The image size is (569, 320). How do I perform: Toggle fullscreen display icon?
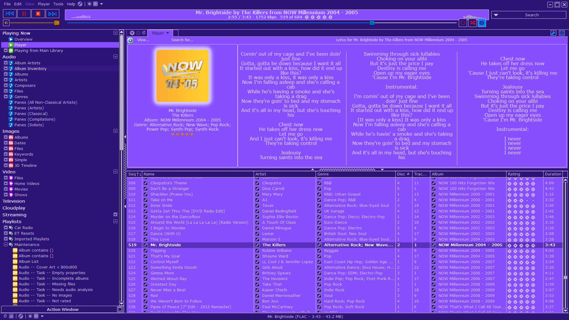point(562,33)
